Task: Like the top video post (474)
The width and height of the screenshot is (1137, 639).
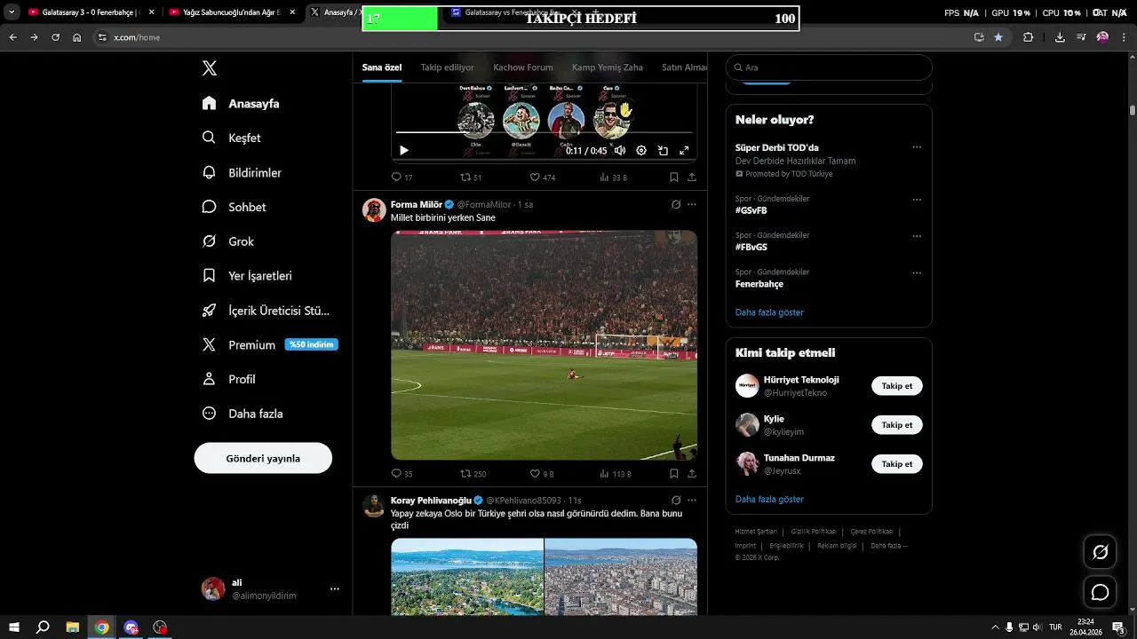Action: click(x=543, y=177)
